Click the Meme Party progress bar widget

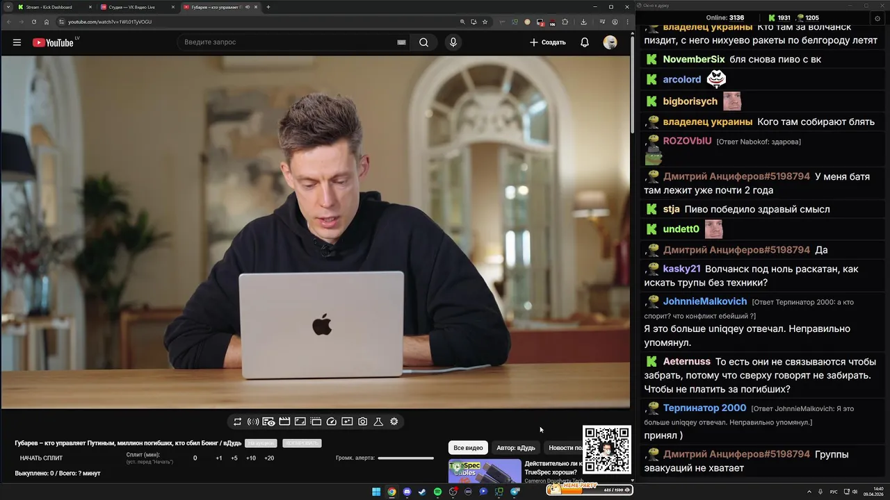(x=589, y=489)
